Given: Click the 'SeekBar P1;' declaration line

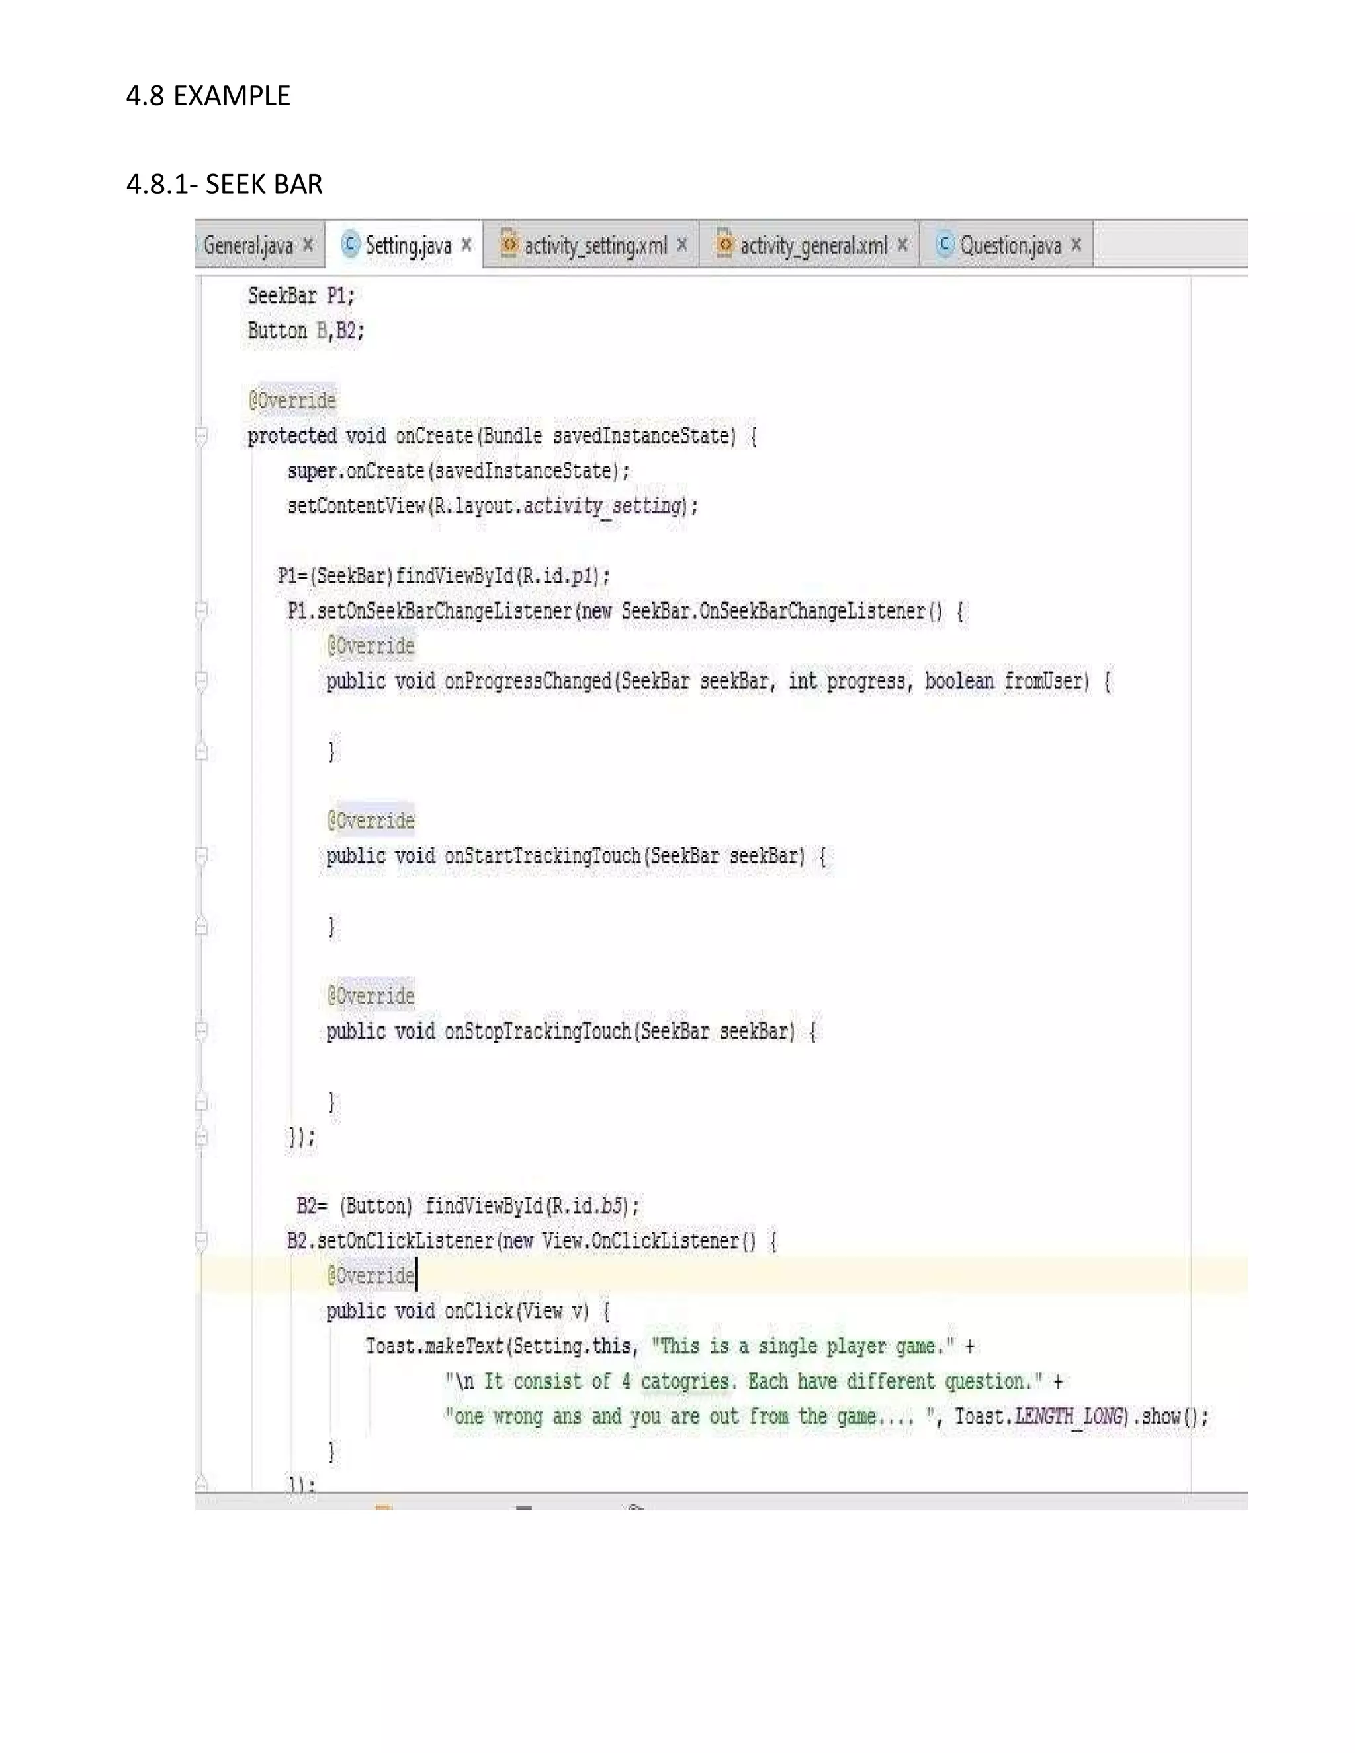Looking at the screenshot, I should (301, 296).
